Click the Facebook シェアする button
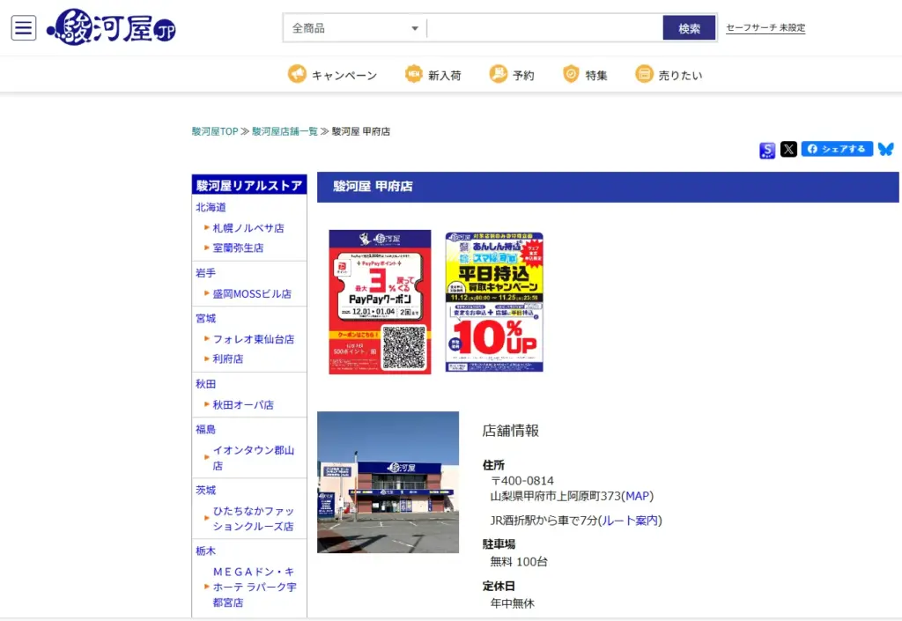 837,150
